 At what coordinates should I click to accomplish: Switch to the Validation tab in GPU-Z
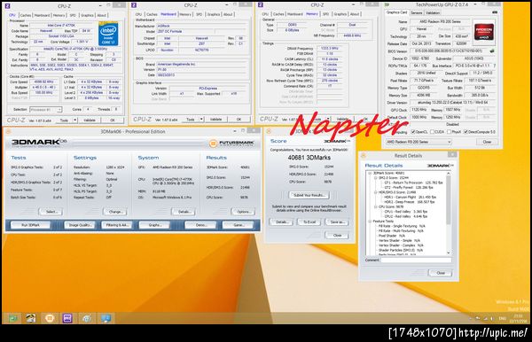pyautogui.click(x=433, y=13)
